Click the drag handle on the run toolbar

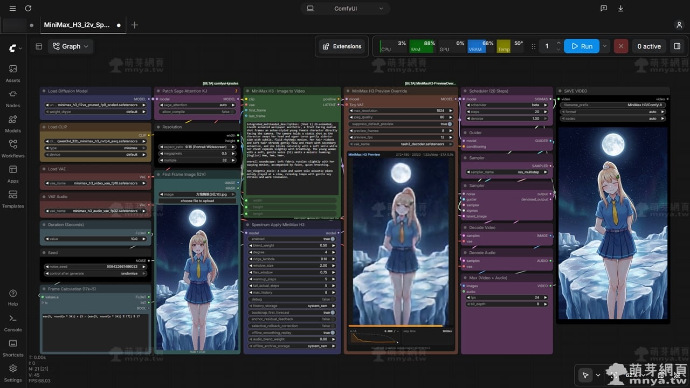[534, 46]
